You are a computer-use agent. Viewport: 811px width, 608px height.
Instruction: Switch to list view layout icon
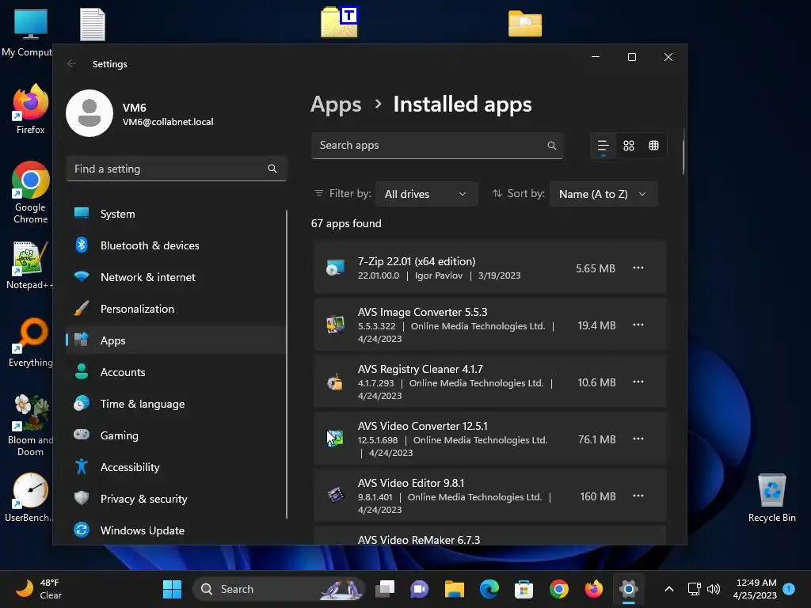[603, 146]
